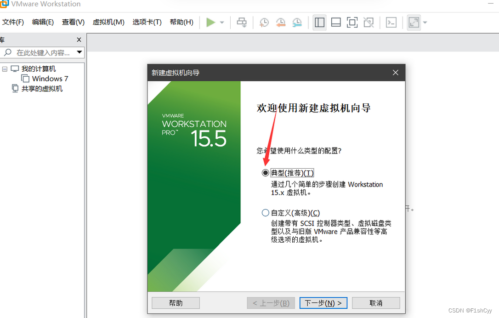
Task: Open the 虚拟机(M) menu
Action: point(108,22)
